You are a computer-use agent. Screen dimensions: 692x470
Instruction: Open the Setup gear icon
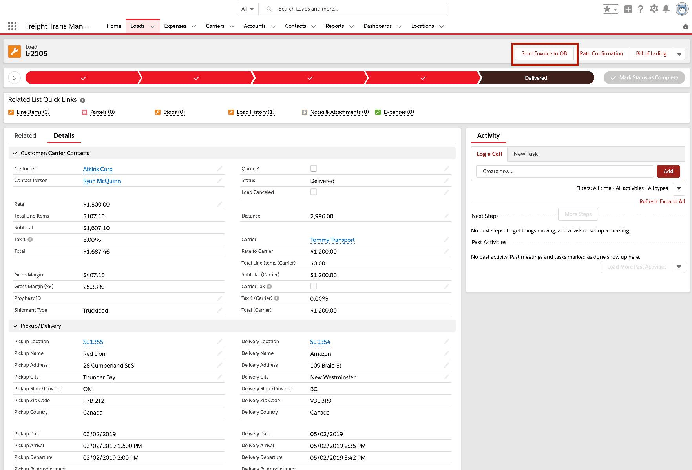(x=654, y=9)
